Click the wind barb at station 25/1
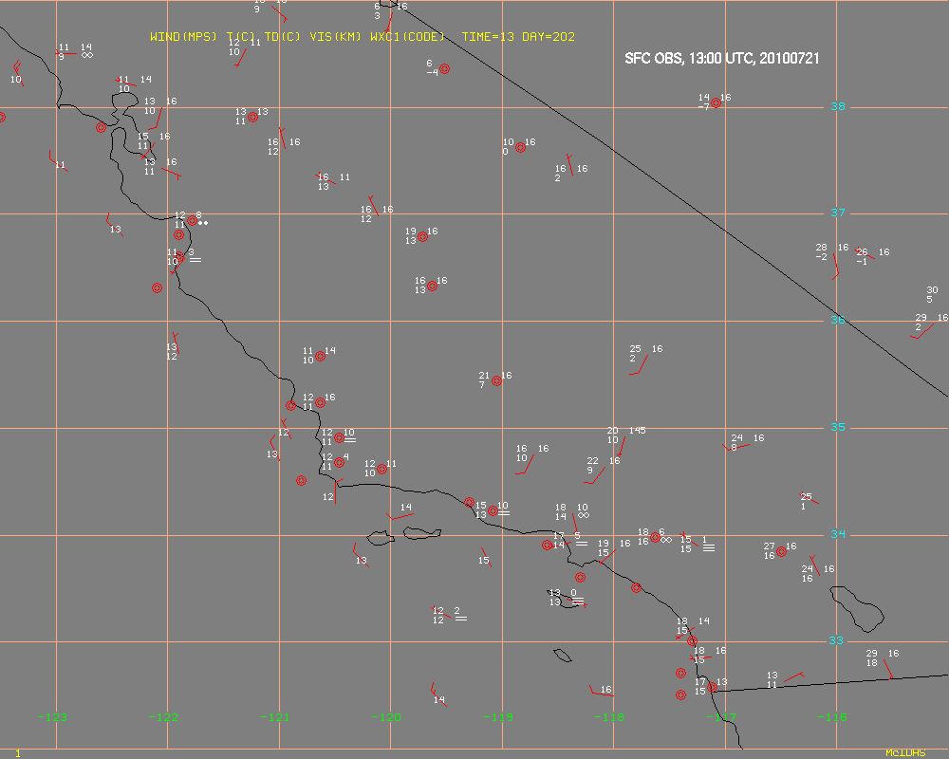Image resolution: width=949 pixels, height=759 pixels. coord(809,498)
